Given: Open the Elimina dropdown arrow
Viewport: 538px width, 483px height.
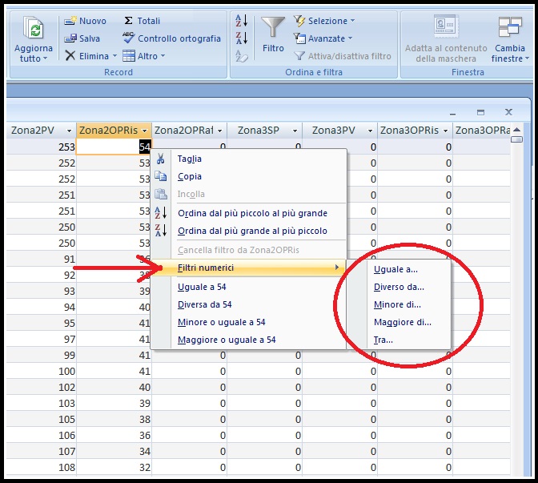Looking at the screenshot, I should click(114, 55).
